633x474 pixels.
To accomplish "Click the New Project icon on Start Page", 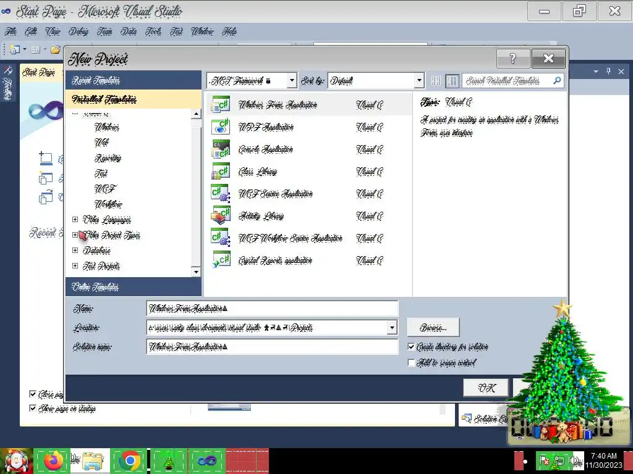I will tap(46, 159).
